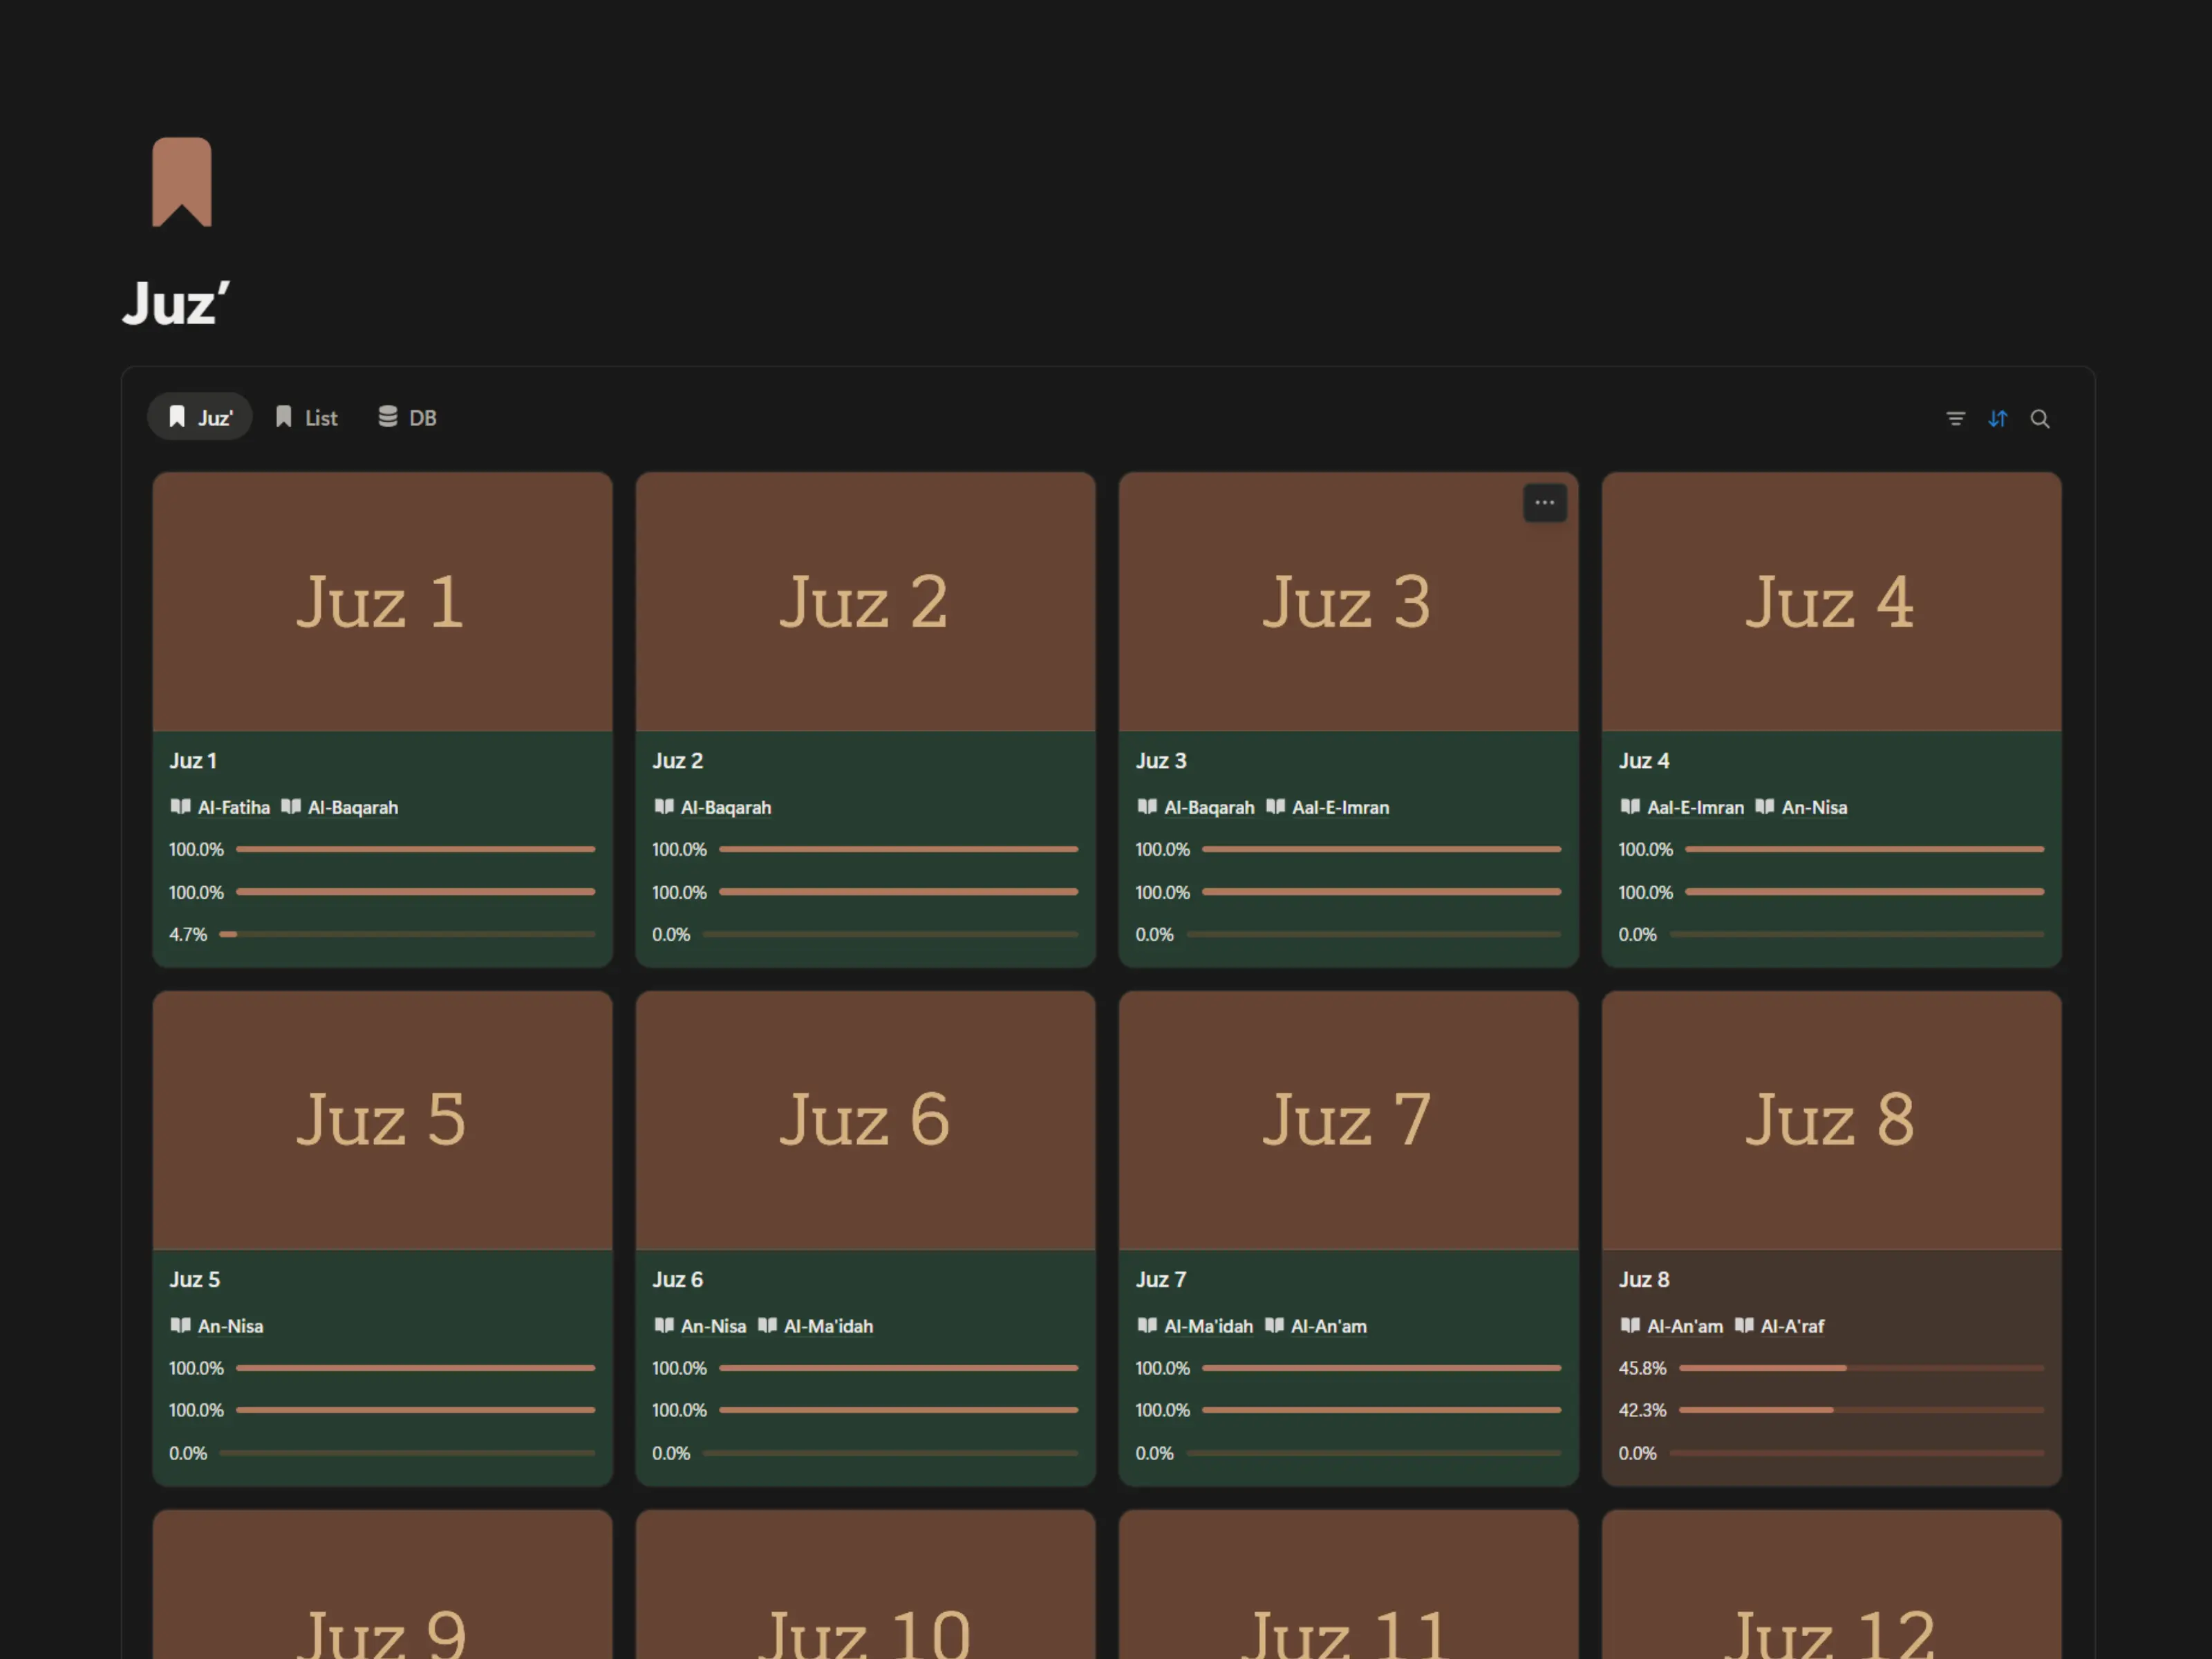The image size is (2212, 1659).
Task: Click the search magnifier icon
Action: (2039, 419)
